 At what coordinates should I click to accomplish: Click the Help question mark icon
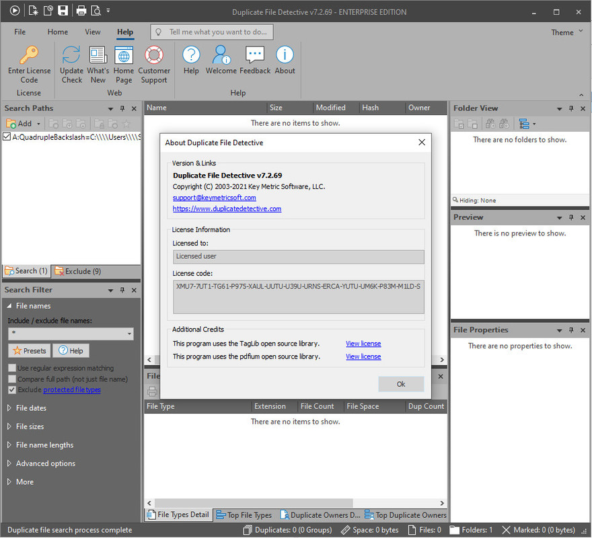tap(191, 55)
